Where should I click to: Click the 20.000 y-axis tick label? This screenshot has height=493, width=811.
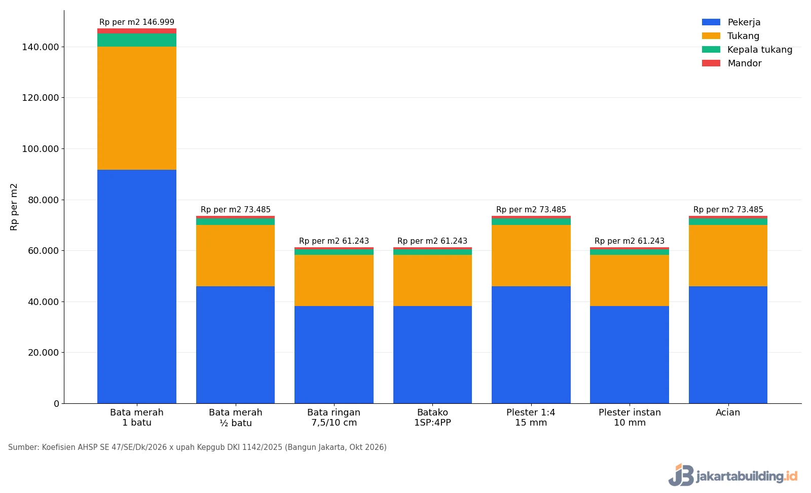click(44, 353)
